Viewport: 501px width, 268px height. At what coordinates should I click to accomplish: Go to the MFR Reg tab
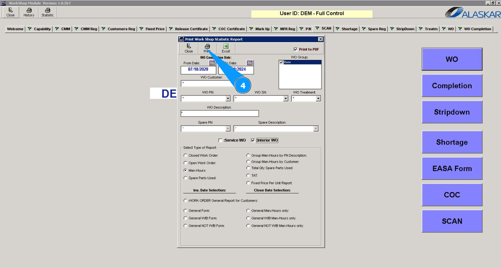coord(284,29)
